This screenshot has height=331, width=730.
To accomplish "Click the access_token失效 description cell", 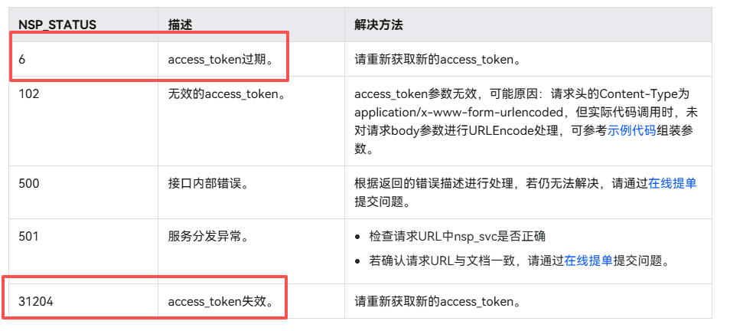I will pyautogui.click(x=221, y=302).
